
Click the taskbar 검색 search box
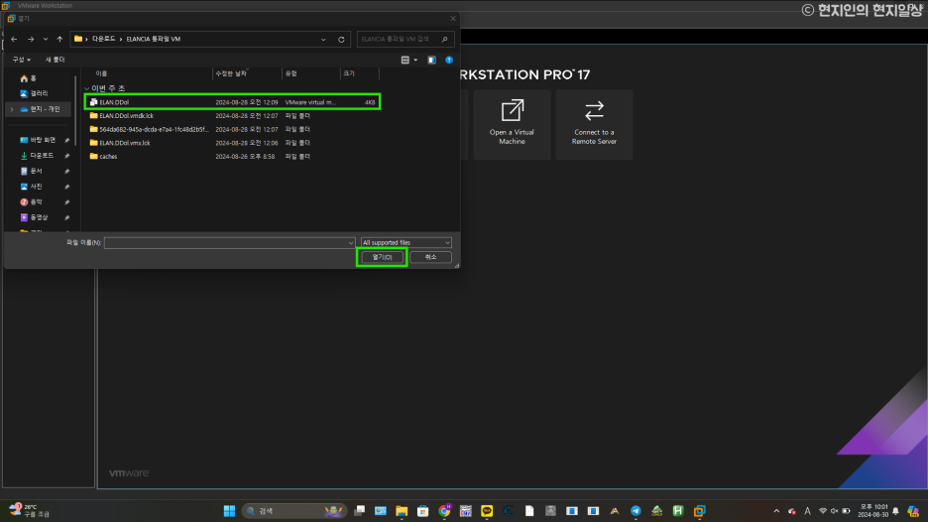coord(292,511)
